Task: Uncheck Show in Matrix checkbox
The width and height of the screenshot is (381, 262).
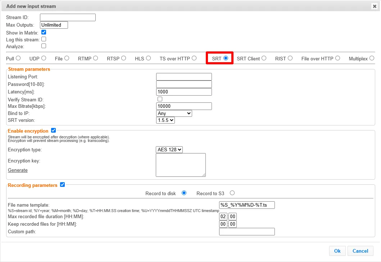Action: coord(44,32)
